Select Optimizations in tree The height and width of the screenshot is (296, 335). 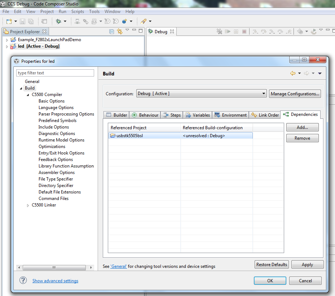pos(52,147)
